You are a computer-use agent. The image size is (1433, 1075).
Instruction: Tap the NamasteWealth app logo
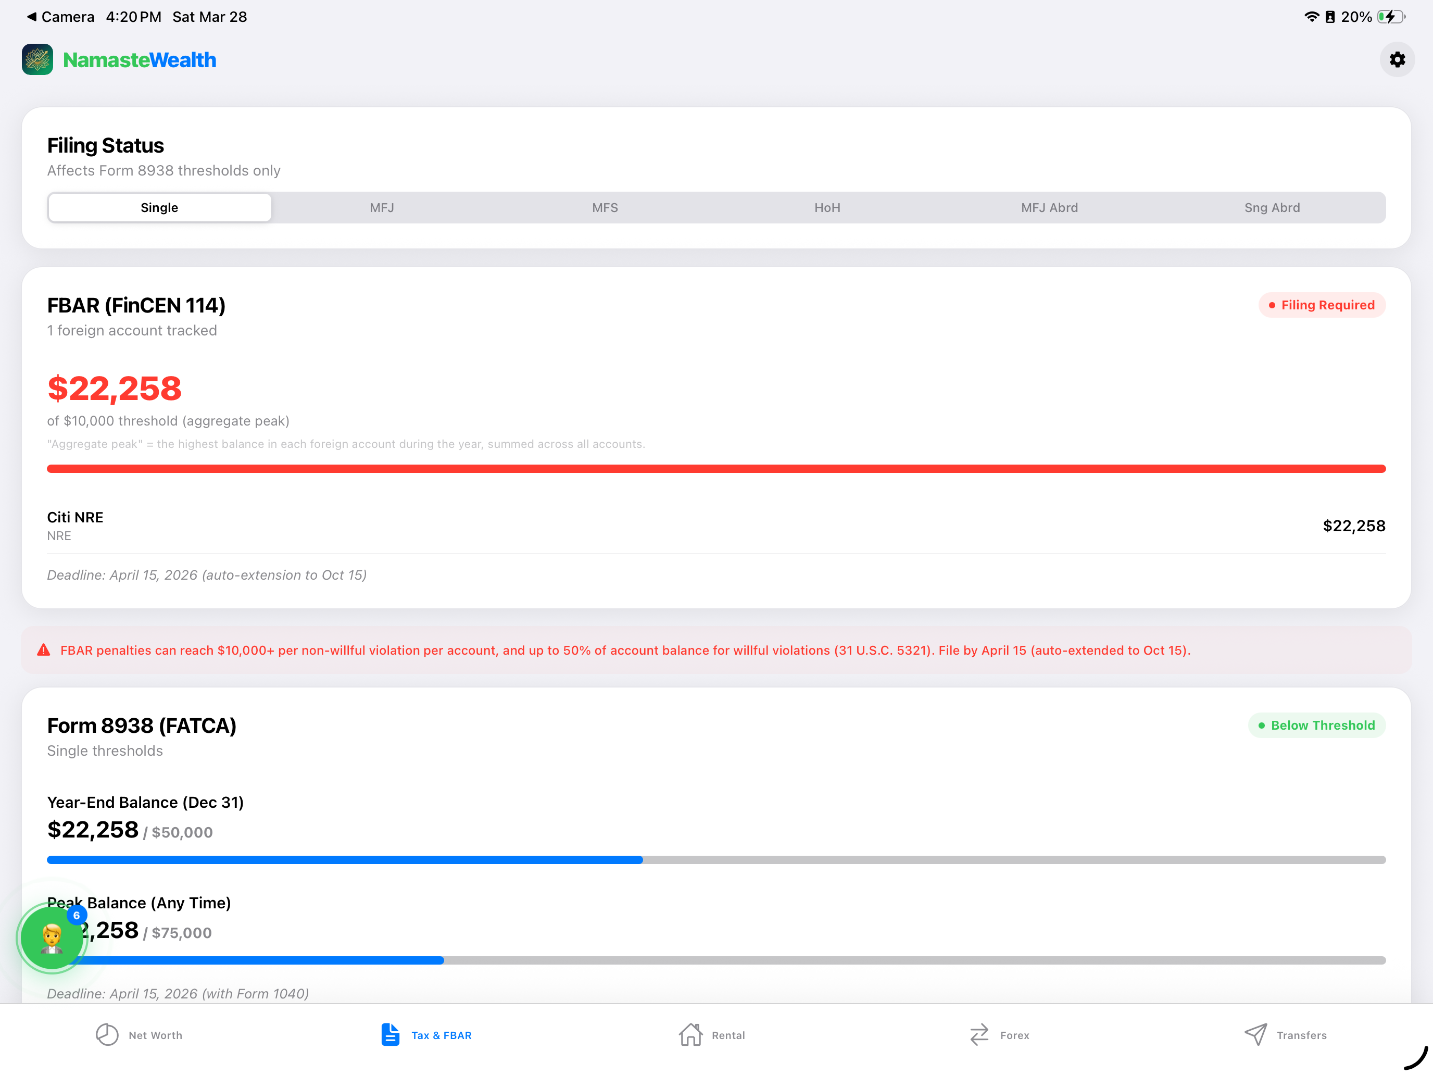coord(37,59)
